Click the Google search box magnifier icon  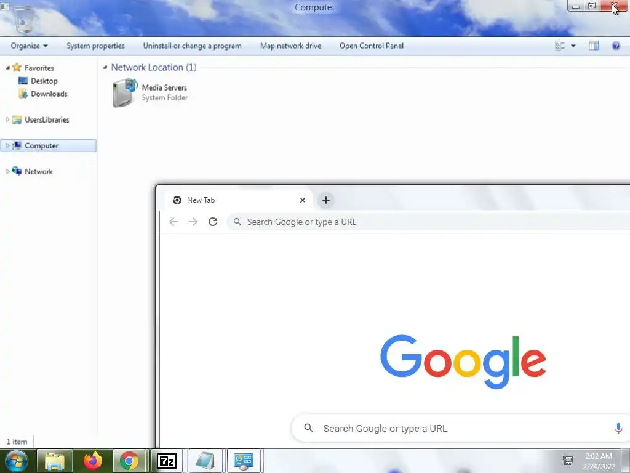coord(309,428)
